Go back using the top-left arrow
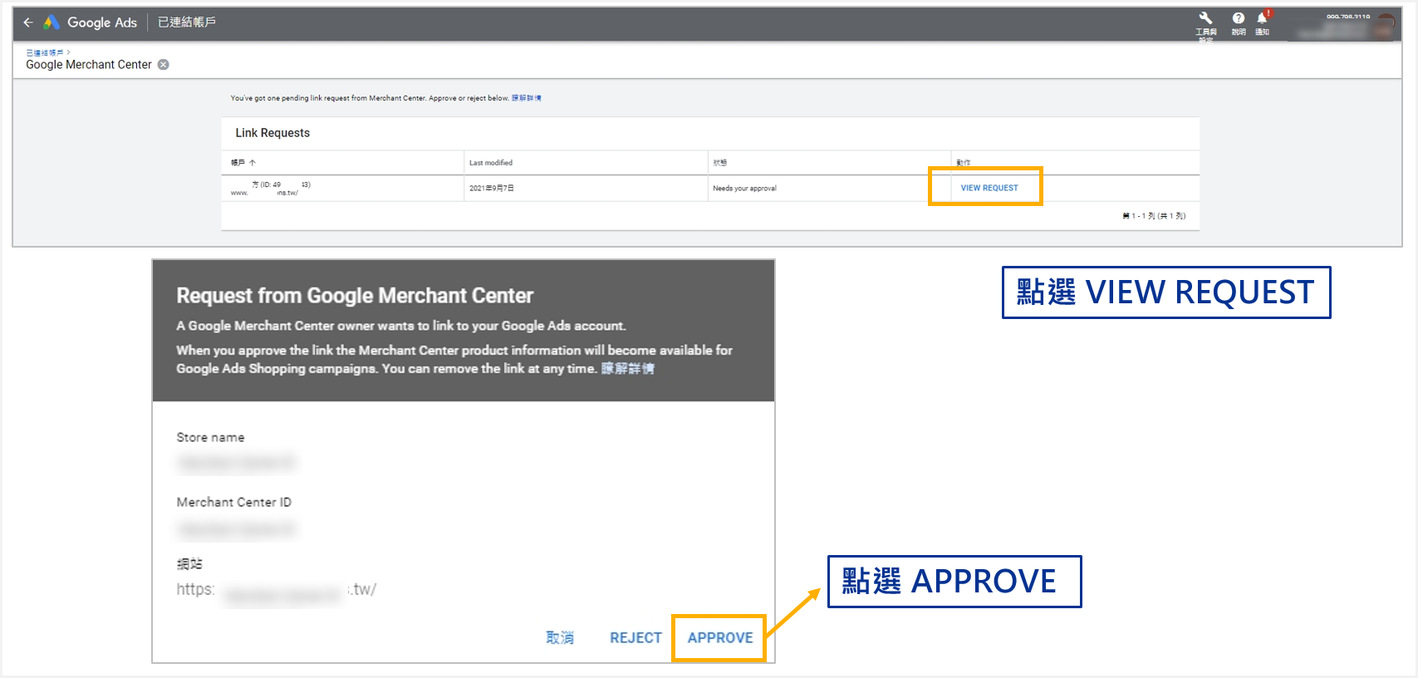The width and height of the screenshot is (1418, 678). tap(28, 22)
